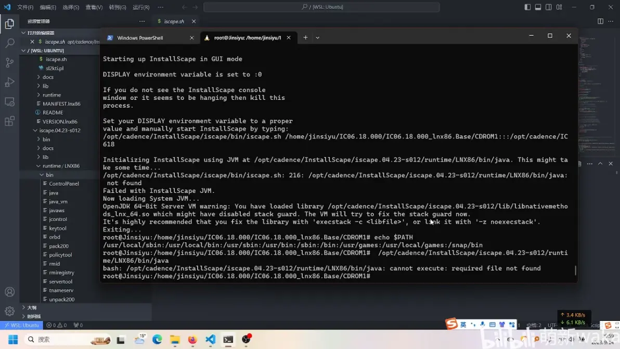
Task: Toggle the secondary side bar visibility
Action: [548, 7]
